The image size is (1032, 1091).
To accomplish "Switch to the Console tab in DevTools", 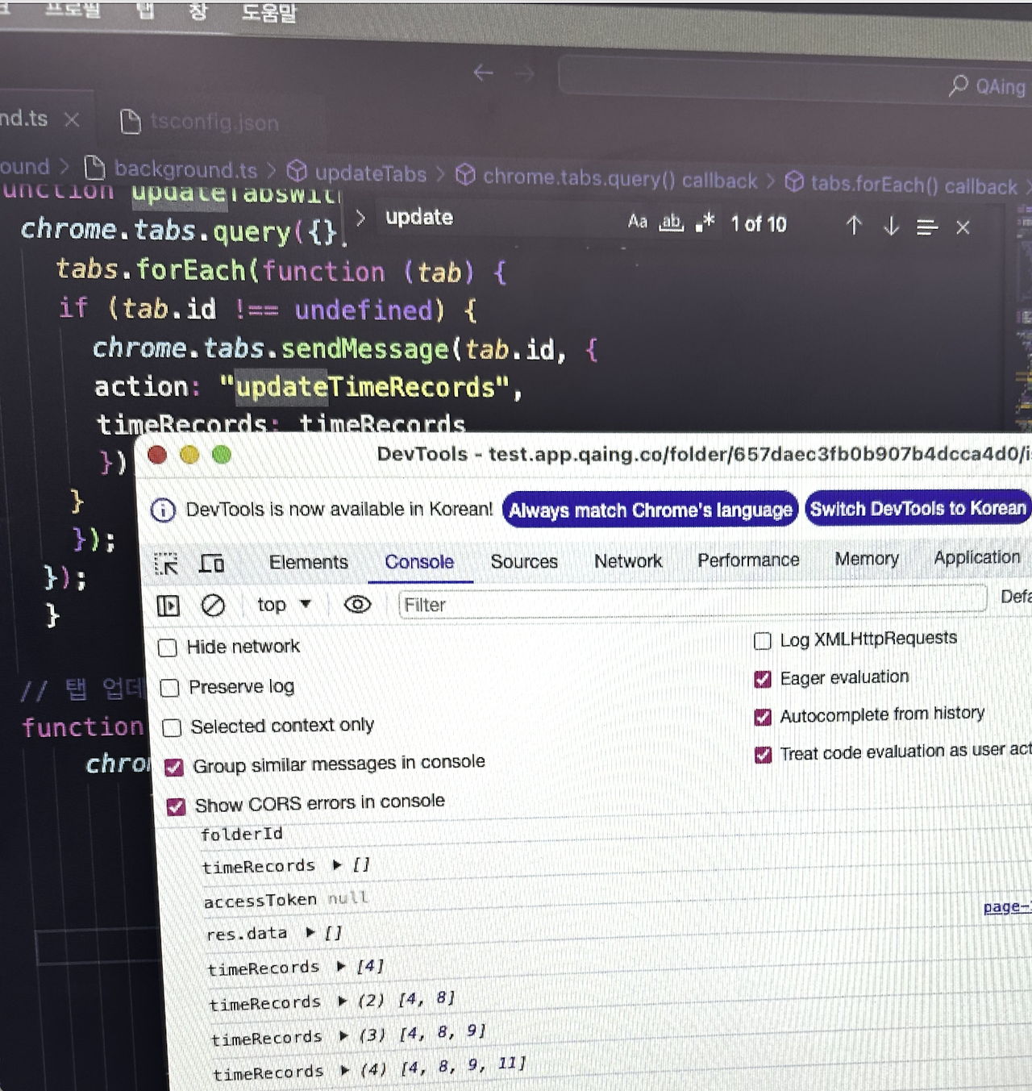I will pos(419,562).
